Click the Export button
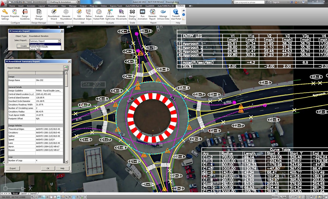 point(13,169)
